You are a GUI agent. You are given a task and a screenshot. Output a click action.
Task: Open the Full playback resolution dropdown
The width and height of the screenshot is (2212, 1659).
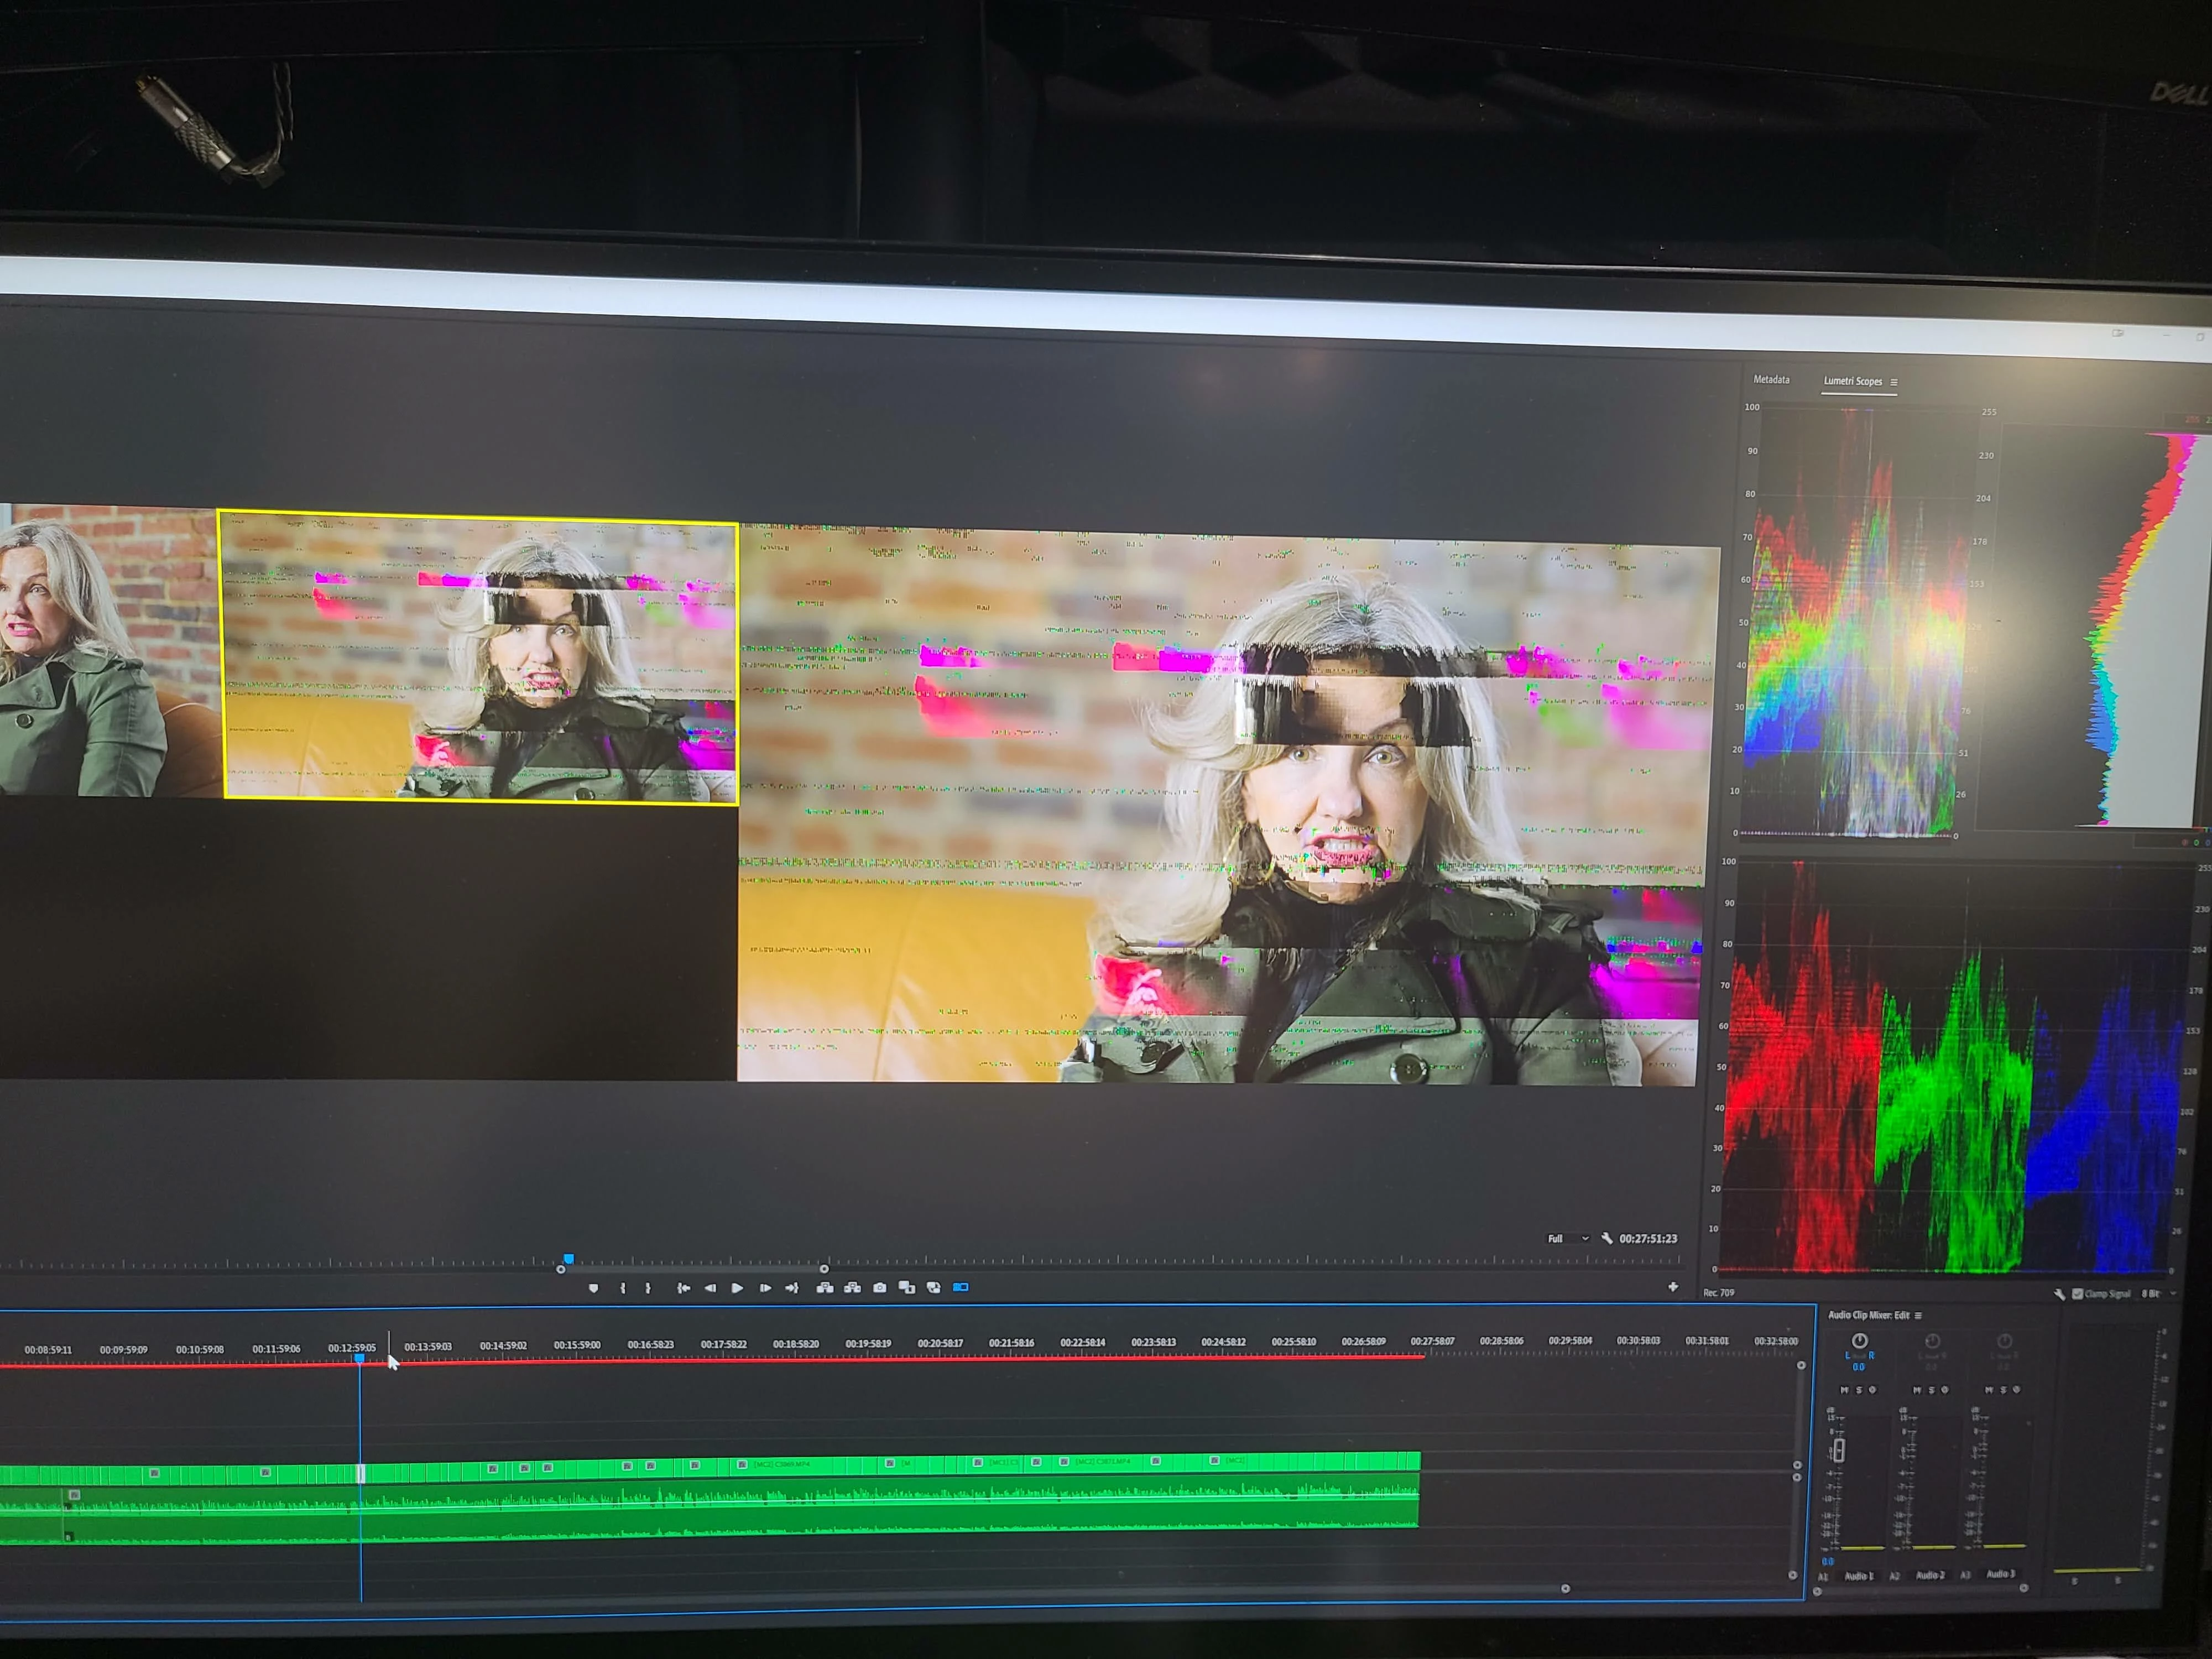click(1568, 1239)
